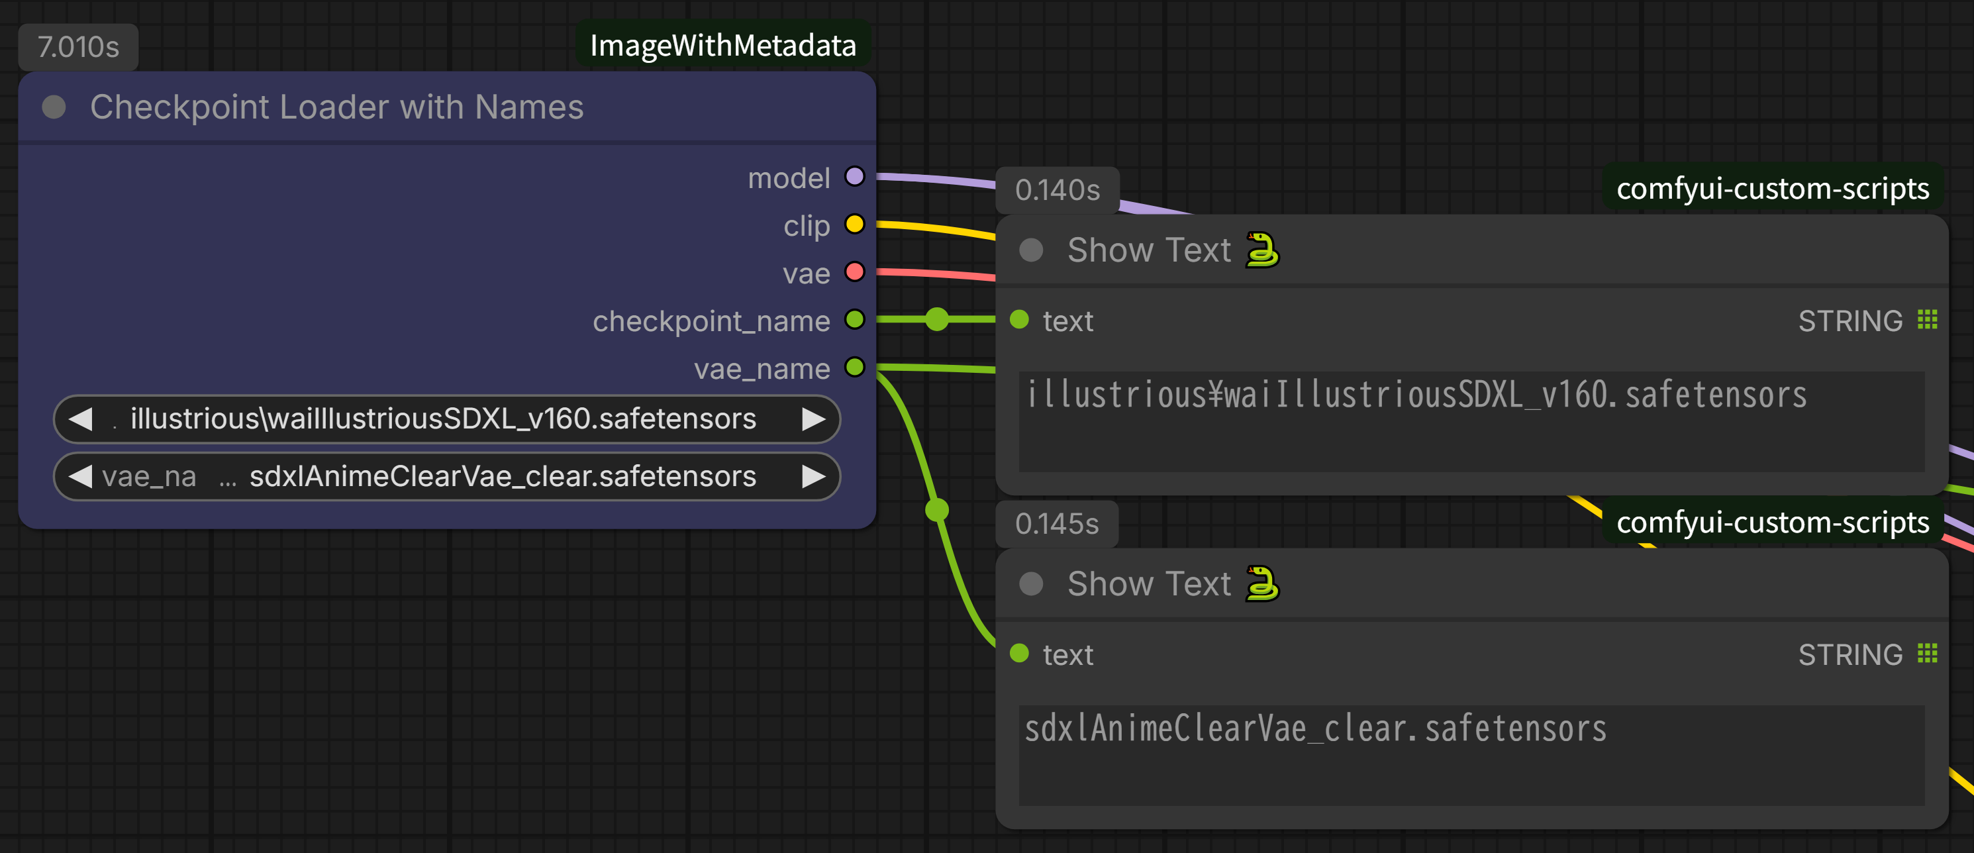Click the Checkpoint Loader with Names title
Image resolution: width=1974 pixels, height=853 pixels.
pyautogui.click(x=336, y=107)
